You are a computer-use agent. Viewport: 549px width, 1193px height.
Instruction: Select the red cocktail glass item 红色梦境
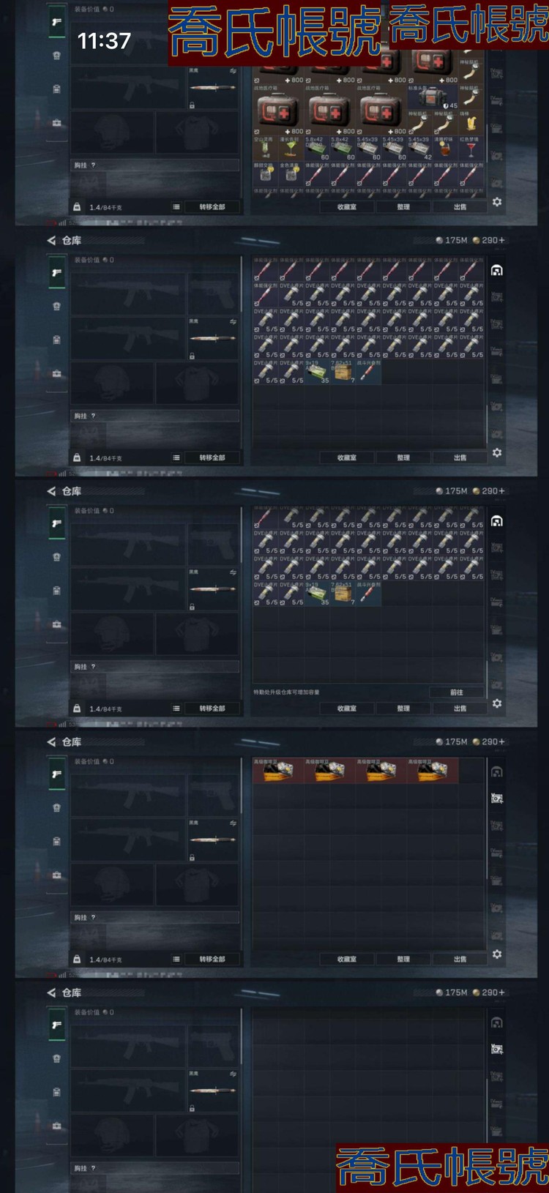point(470,149)
